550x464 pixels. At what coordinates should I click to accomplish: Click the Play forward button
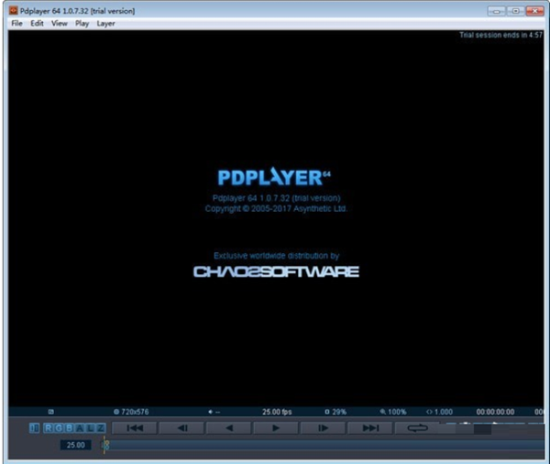276,427
